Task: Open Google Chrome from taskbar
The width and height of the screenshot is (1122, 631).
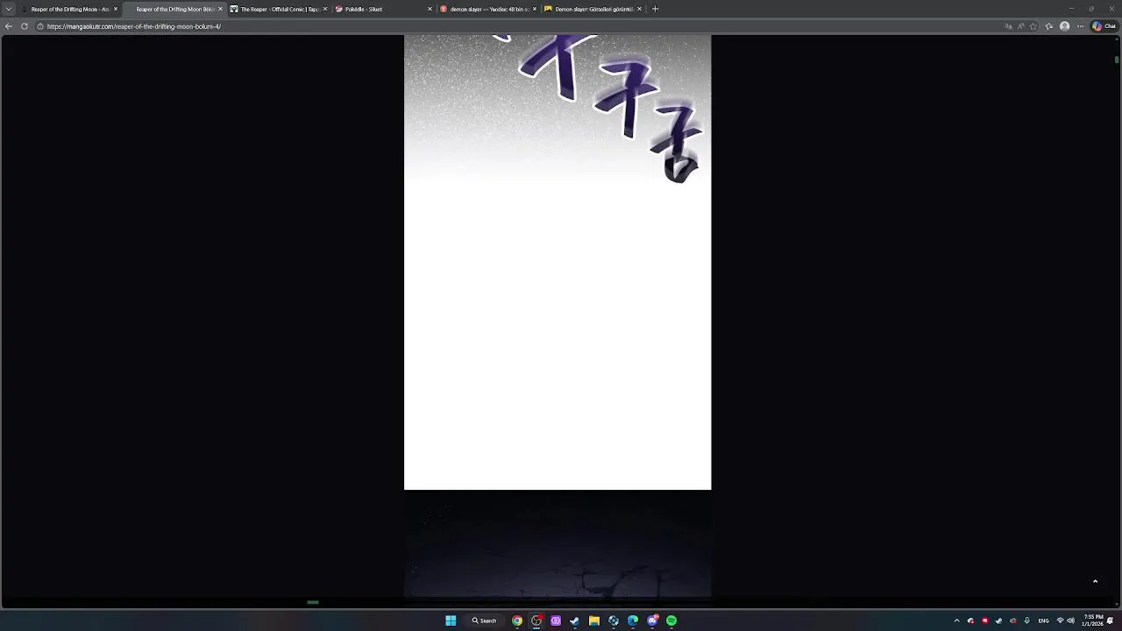Action: click(517, 620)
